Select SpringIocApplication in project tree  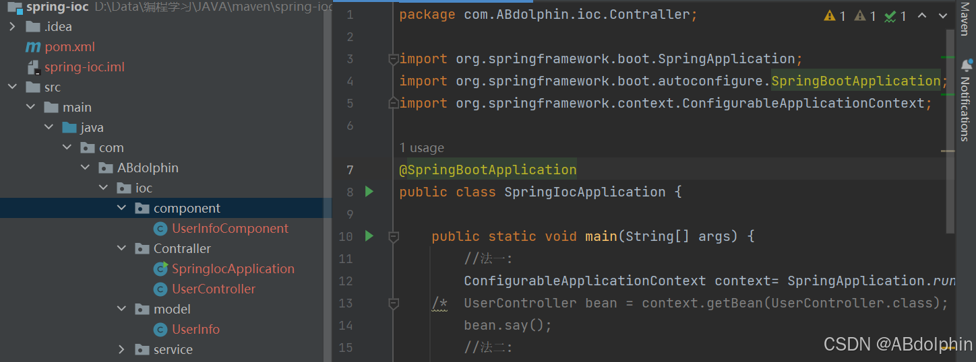point(233,269)
